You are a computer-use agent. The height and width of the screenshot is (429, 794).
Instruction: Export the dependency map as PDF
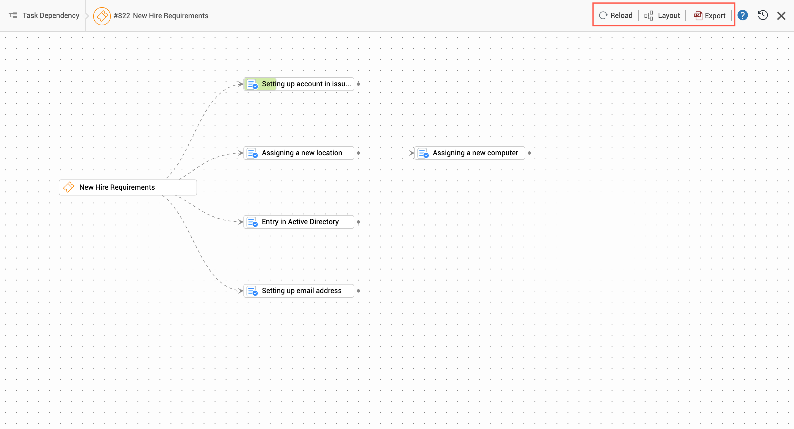pyautogui.click(x=710, y=15)
